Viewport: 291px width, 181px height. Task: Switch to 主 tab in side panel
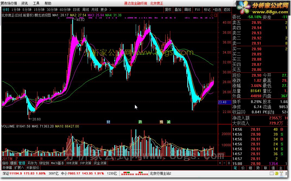281,168
